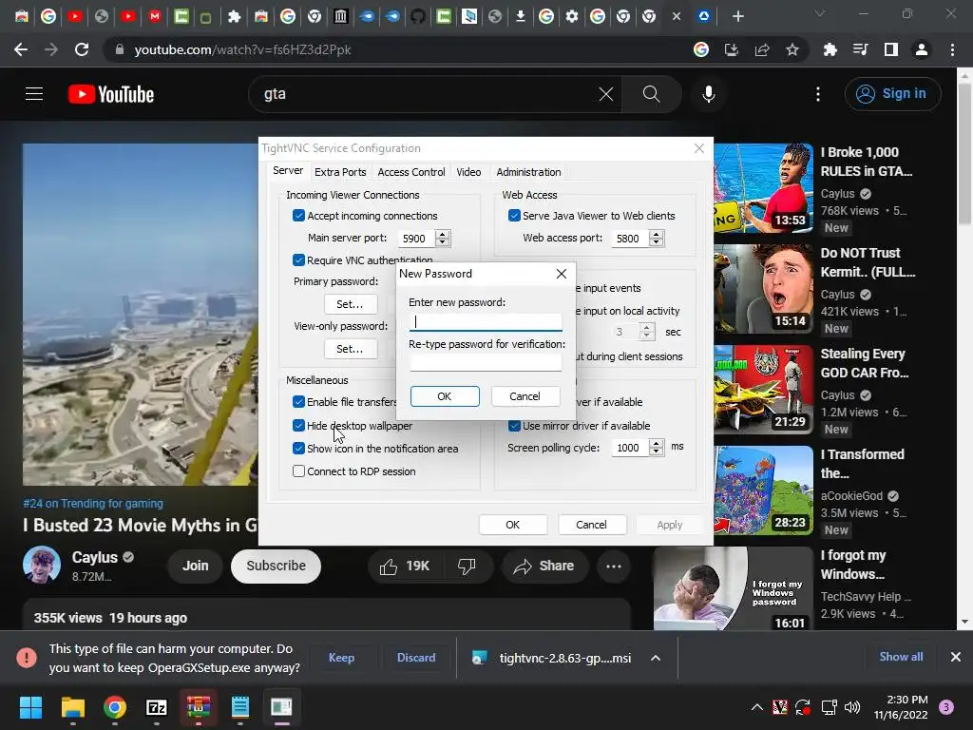973x730 pixels.
Task: Toggle Use mirror driver if available
Action: coord(514,425)
